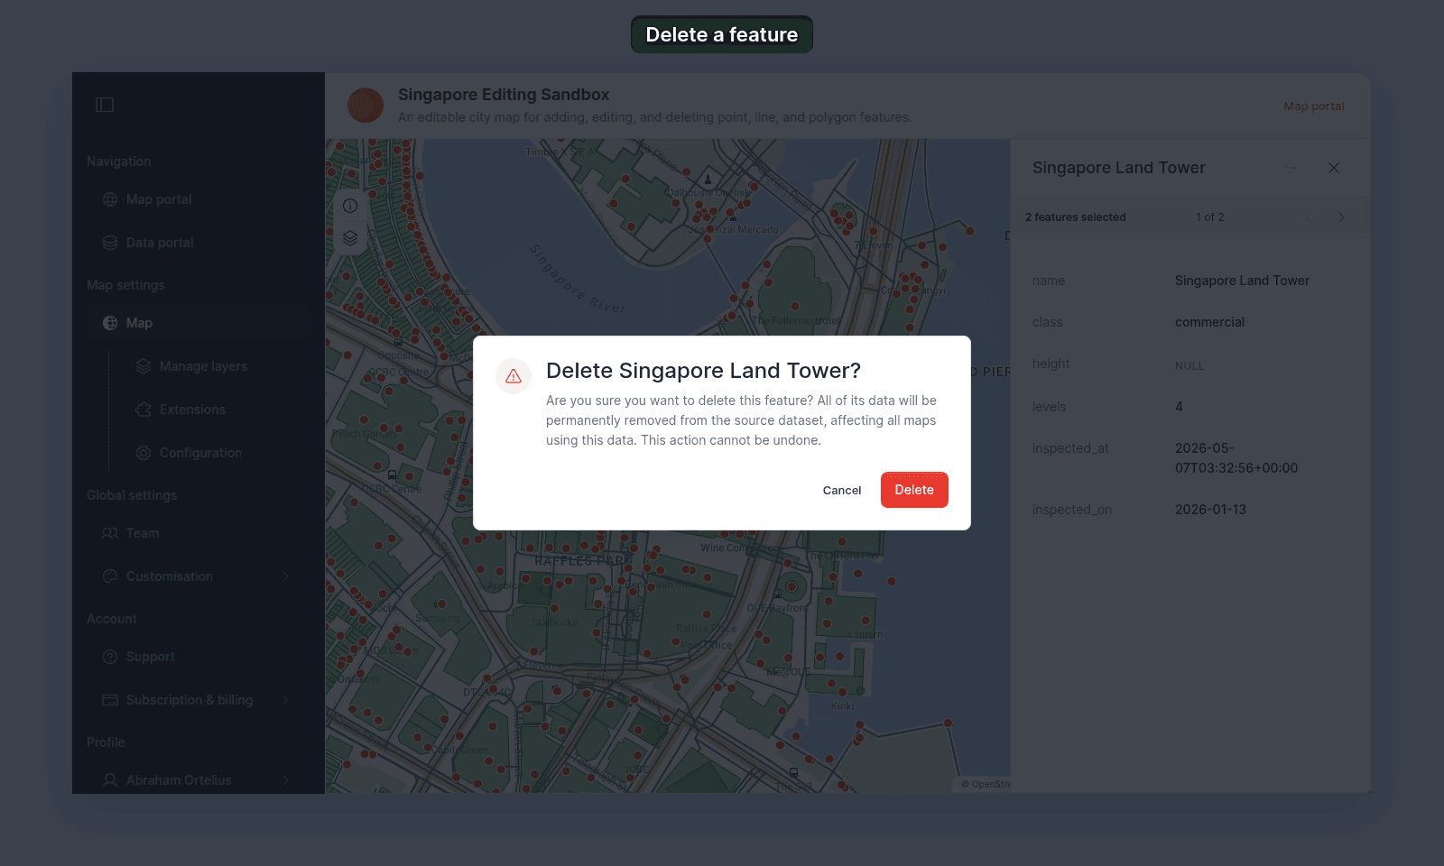
Task: Close the Singapore Land Tower panel
Action: click(1334, 168)
